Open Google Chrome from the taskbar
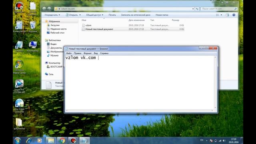Screen dimensions: 256x144 tap(62, 140)
